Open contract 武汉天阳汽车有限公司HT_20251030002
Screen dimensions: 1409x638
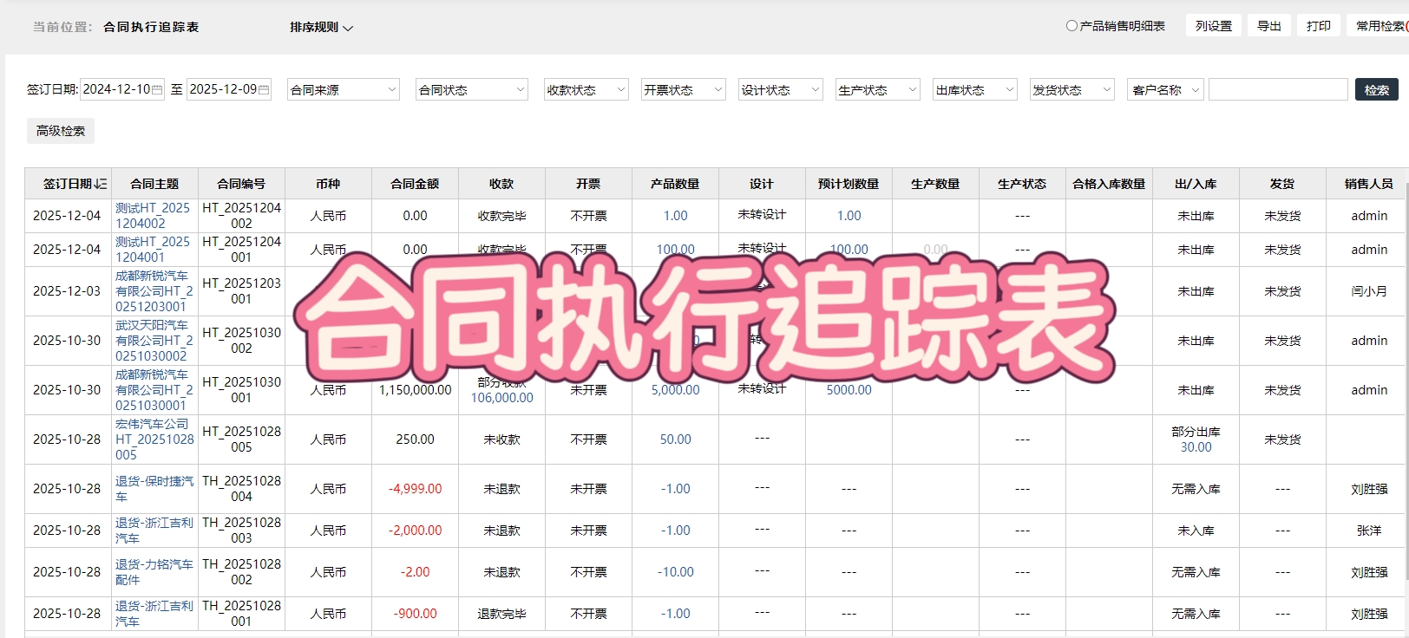[x=154, y=341]
